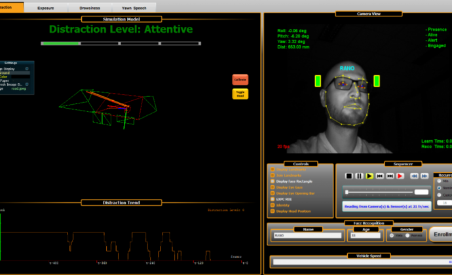Toggle the Image Display checkbox in Settings

pyautogui.click(x=27, y=69)
